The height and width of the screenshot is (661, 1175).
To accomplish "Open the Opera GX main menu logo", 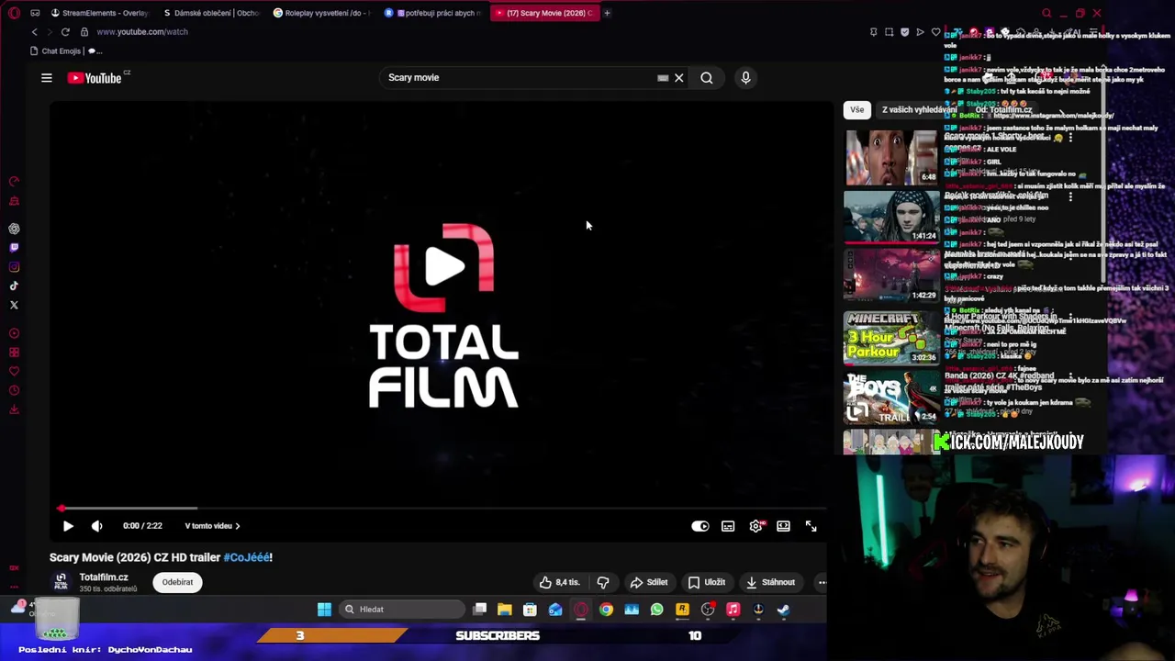I will (14, 13).
